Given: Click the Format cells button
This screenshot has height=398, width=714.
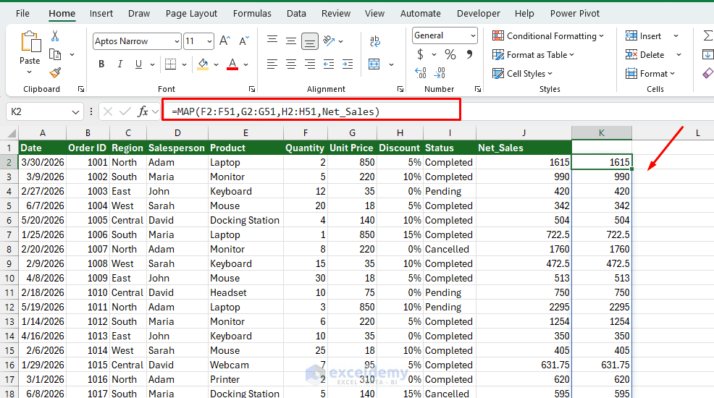Looking at the screenshot, I should [650, 73].
